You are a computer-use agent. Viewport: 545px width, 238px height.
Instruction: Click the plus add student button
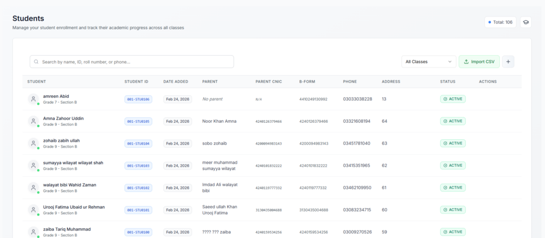(508, 62)
